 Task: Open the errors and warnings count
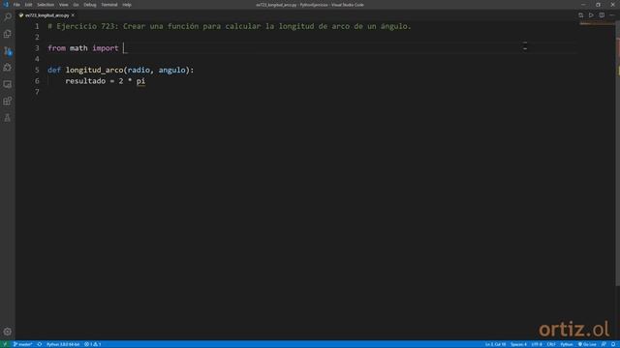(93, 344)
